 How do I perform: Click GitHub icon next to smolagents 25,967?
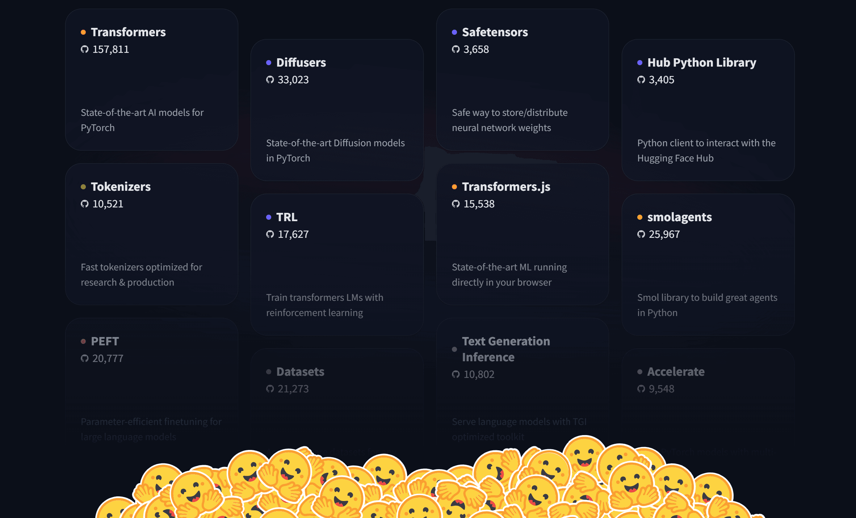(x=641, y=234)
